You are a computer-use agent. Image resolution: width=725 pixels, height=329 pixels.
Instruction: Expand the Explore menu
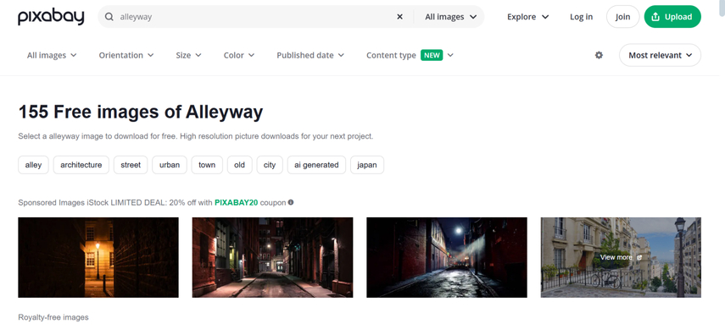pos(527,17)
